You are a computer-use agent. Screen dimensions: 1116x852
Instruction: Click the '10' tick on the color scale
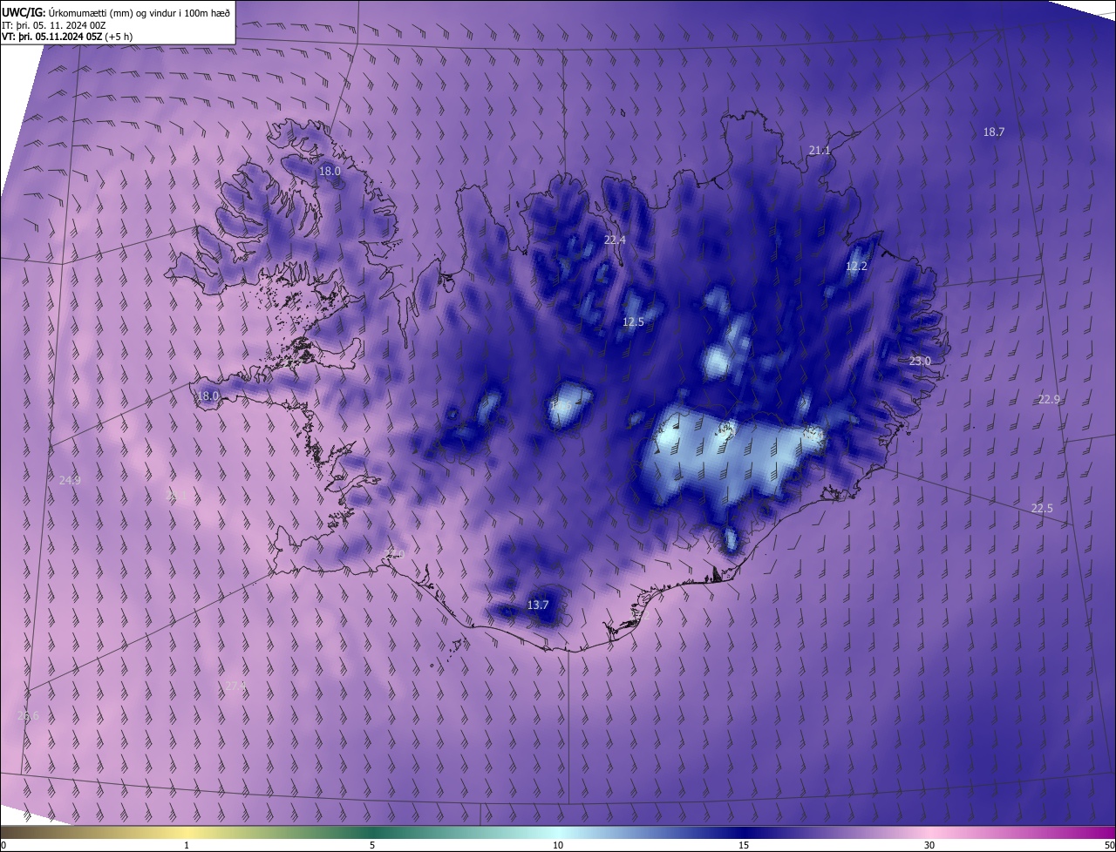558,845
